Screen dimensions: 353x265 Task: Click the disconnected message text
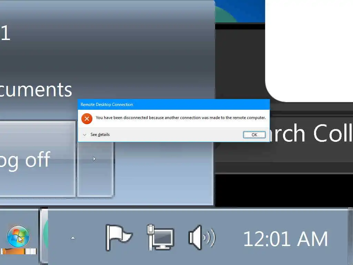(x=181, y=118)
